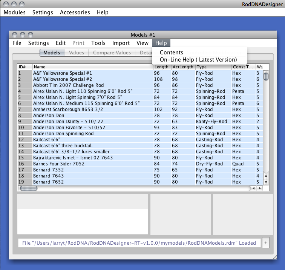Screen dimensions: 285x270
Task: Select Bernard 7652 row
Action: click(140, 182)
